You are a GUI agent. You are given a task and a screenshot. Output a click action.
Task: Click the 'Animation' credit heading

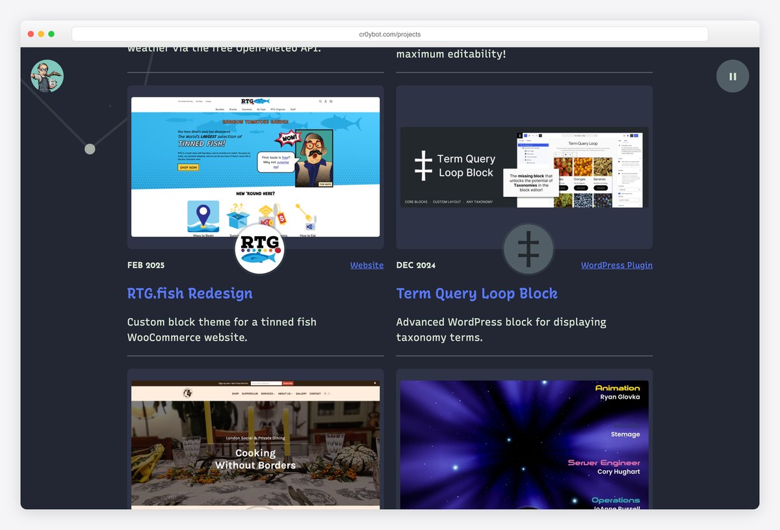click(617, 388)
